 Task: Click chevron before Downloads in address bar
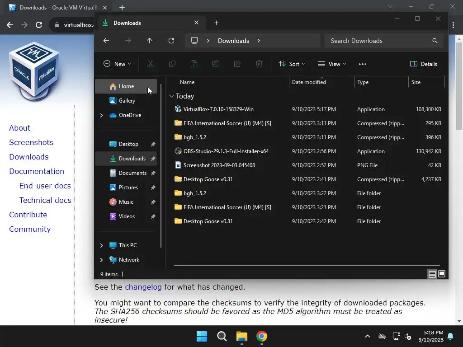click(208, 41)
